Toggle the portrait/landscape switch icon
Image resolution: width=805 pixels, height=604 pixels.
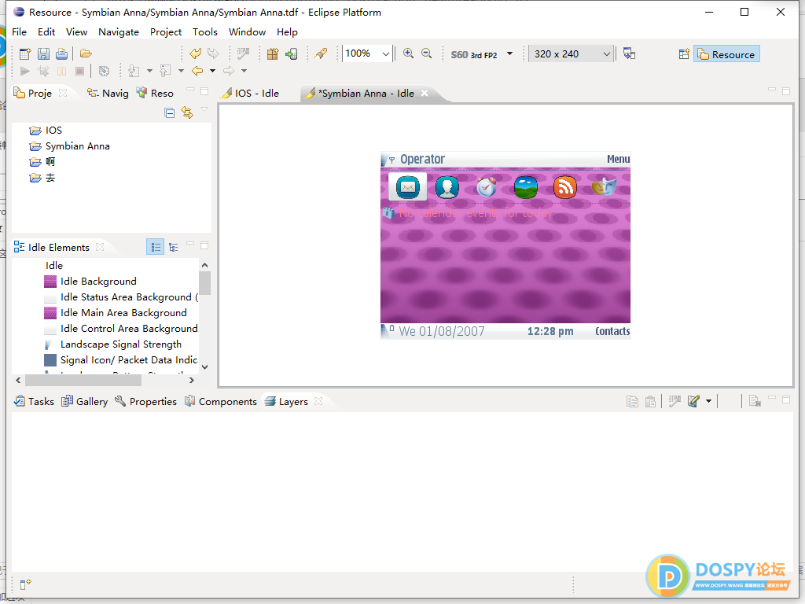click(x=630, y=53)
